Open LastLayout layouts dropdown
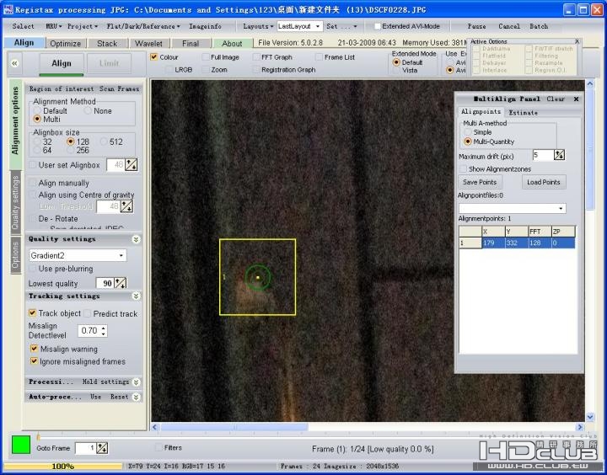Image resolution: width=607 pixels, height=475 pixels. pos(318,26)
